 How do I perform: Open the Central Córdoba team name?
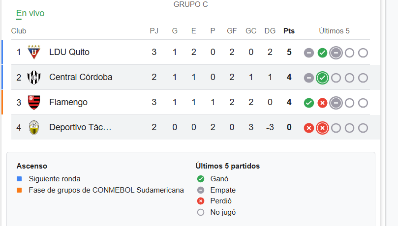[x=81, y=77]
